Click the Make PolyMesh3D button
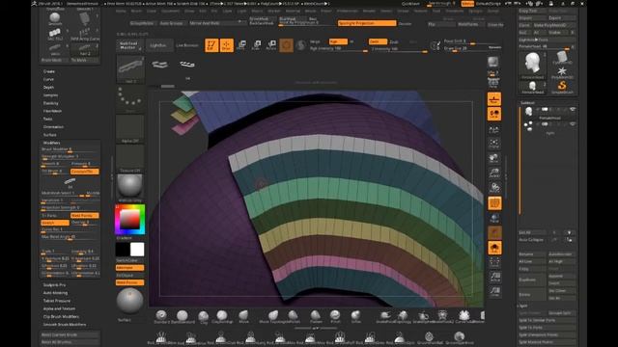The width and height of the screenshot is (618, 347). 555,26
